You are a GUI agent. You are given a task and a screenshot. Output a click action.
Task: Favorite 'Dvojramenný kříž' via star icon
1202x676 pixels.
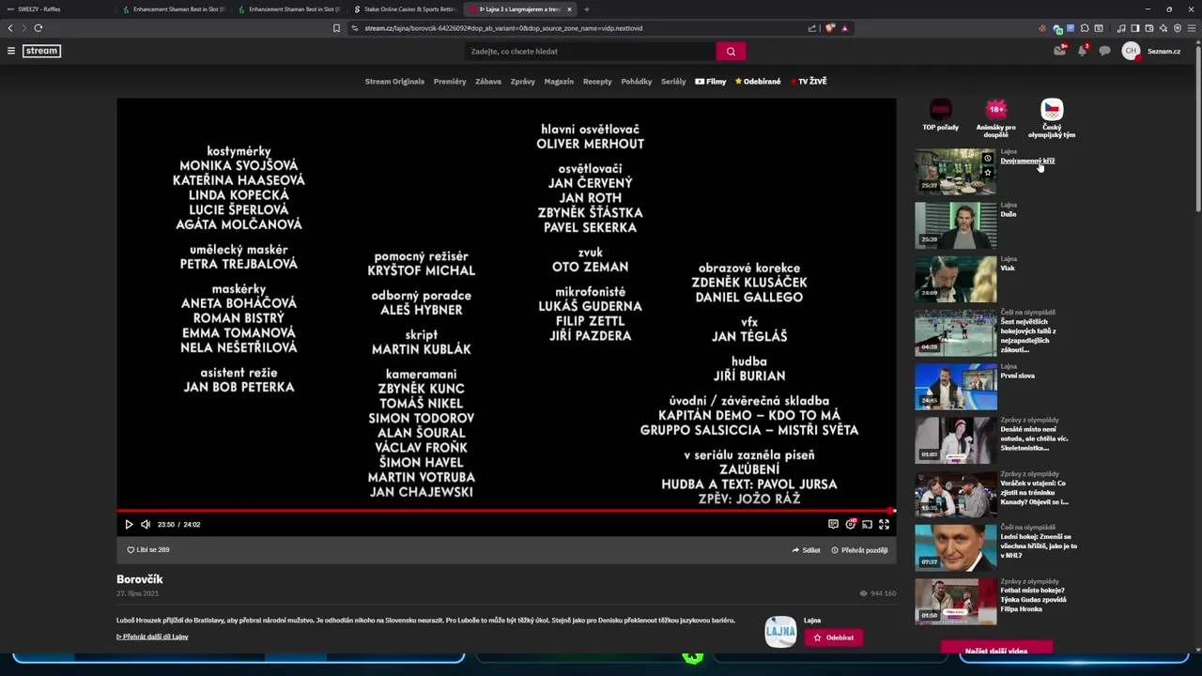(x=987, y=173)
